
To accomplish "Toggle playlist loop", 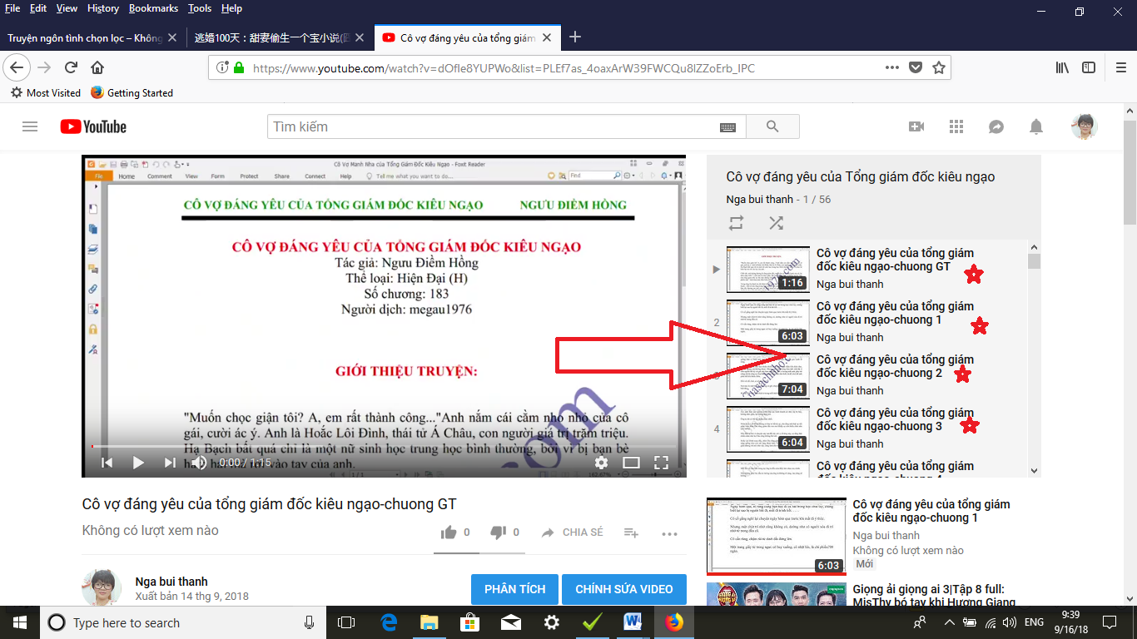I will (736, 223).
